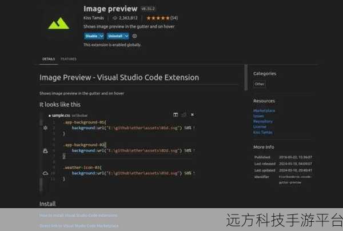Click the details pane vertical scrollbar

click(x=246, y=77)
